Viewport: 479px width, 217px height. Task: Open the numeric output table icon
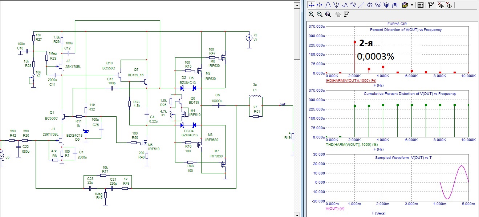click(421, 5)
